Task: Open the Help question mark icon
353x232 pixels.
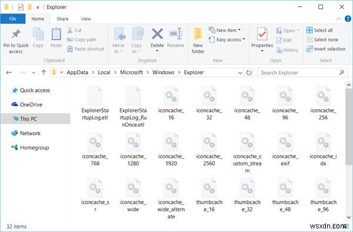Action: pos(348,19)
